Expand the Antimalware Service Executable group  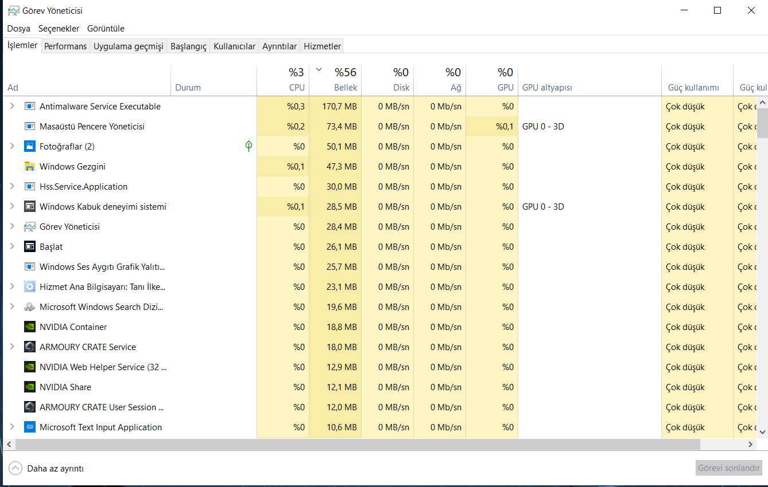point(12,107)
